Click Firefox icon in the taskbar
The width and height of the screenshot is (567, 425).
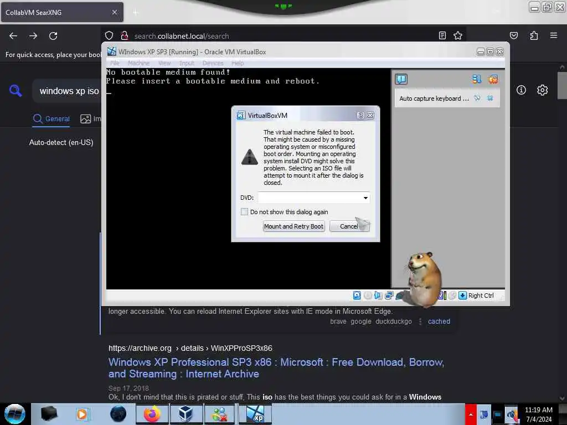click(x=152, y=414)
